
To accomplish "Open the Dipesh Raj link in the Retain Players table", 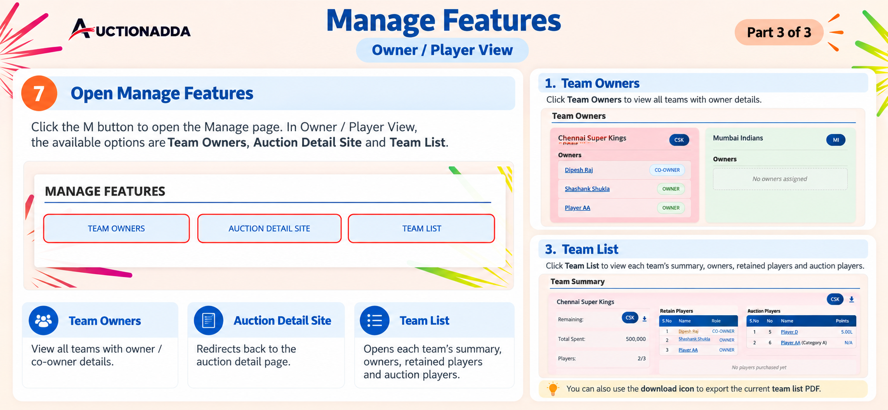I will 688,331.
